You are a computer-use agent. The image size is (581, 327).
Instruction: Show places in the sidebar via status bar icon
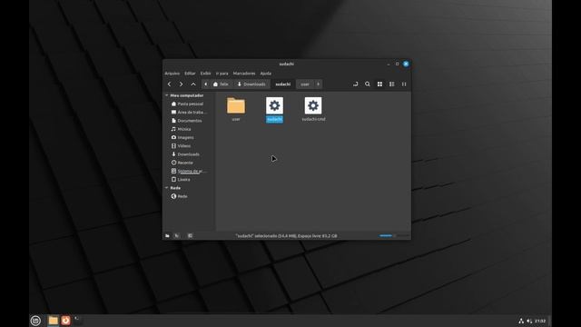[x=167, y=236]
